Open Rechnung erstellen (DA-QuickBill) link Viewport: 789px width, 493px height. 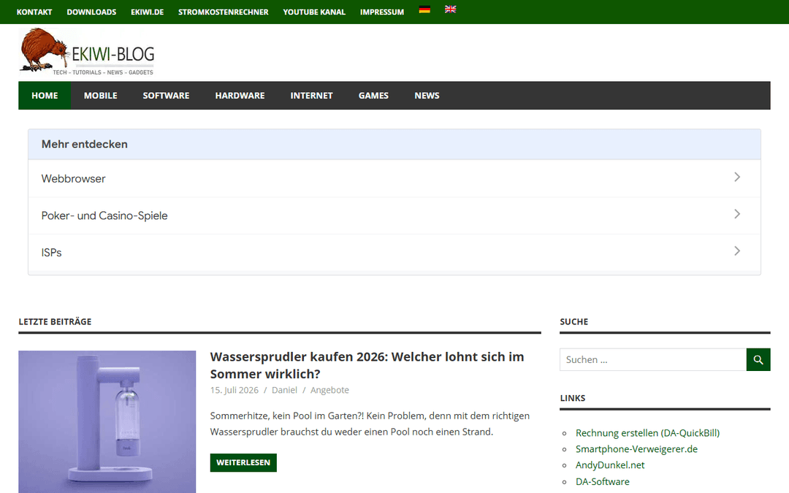pyautogui.click(x=647, y=432)
